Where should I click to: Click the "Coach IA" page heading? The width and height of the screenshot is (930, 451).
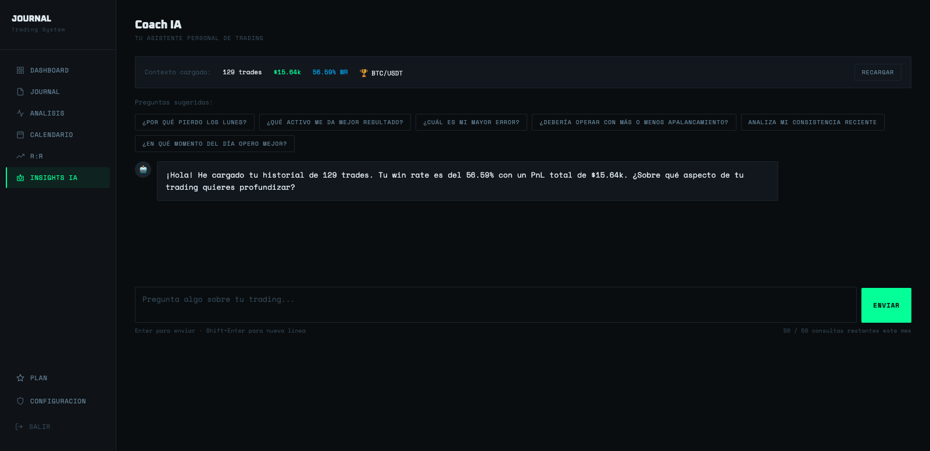[158, 24]
